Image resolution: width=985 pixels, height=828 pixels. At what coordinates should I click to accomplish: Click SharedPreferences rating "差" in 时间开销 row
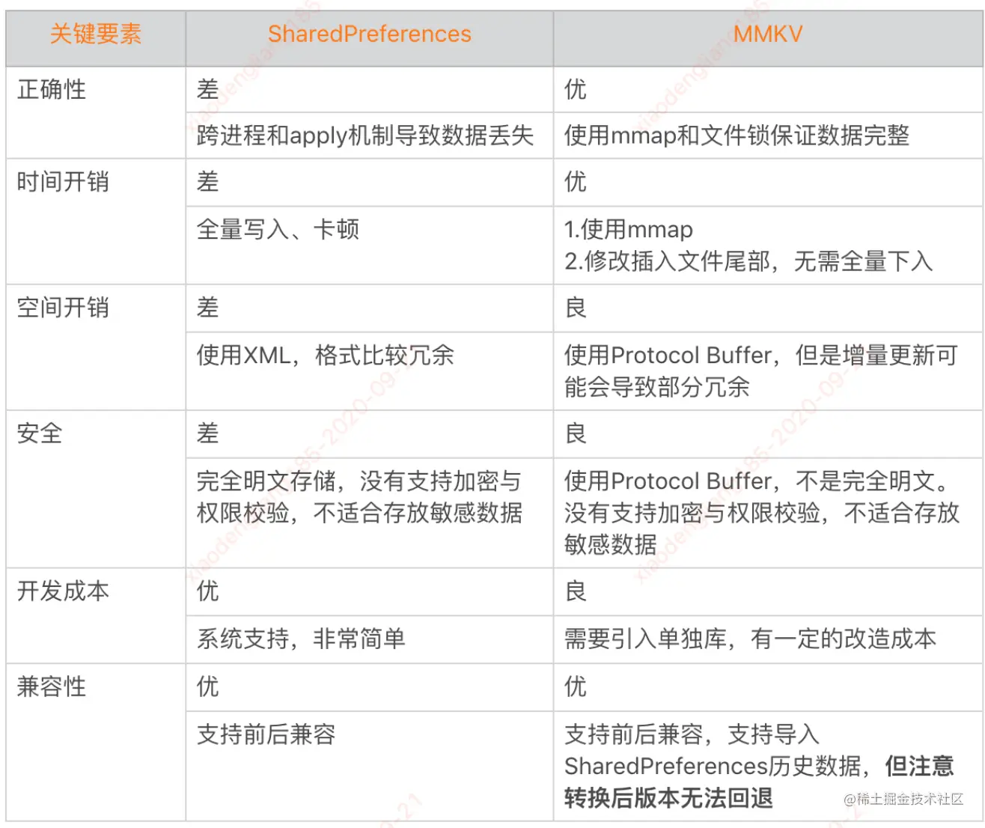tap(370, 182)
